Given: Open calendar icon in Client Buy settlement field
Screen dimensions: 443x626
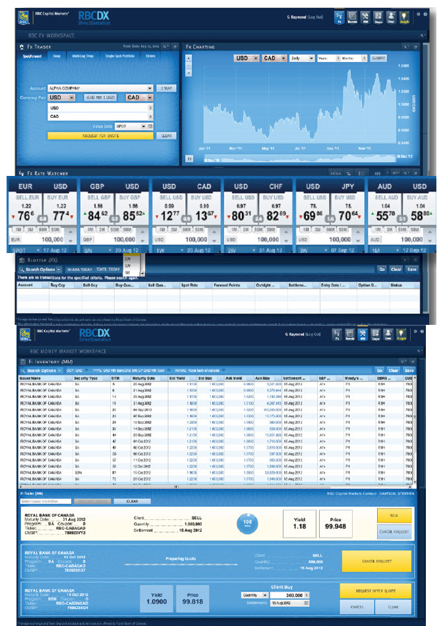Looking at the screenshot, I should tap(307, 603).
